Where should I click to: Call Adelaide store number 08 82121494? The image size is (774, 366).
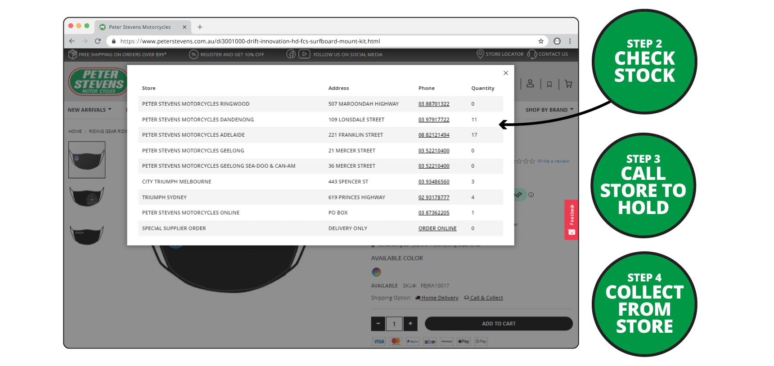click(434, 135)
